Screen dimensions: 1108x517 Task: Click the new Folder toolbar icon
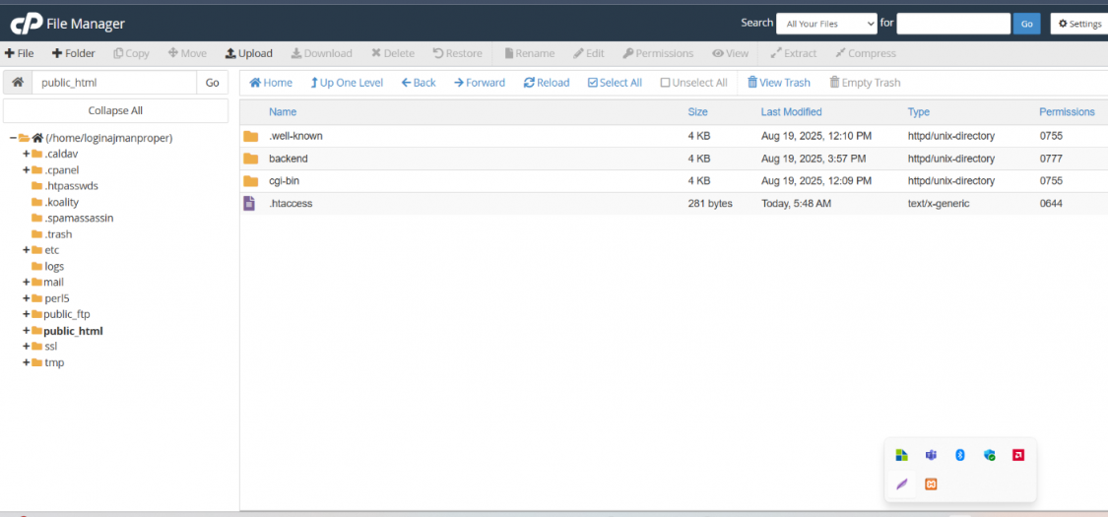(x=57, y=53)
